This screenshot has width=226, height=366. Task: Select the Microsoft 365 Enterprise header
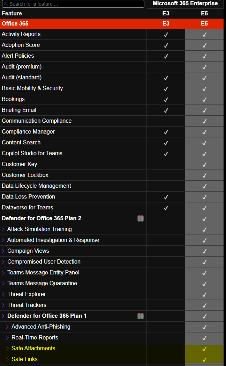coord(185,3)
